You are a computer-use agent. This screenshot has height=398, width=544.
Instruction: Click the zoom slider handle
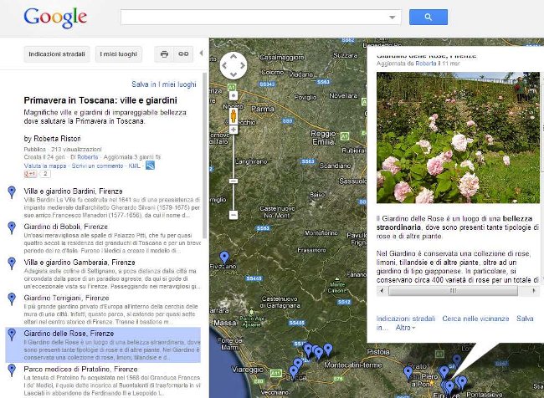[234, 181]
